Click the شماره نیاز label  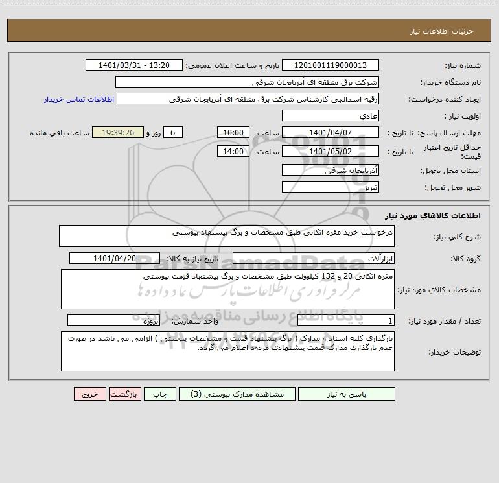tap(463, 66)
